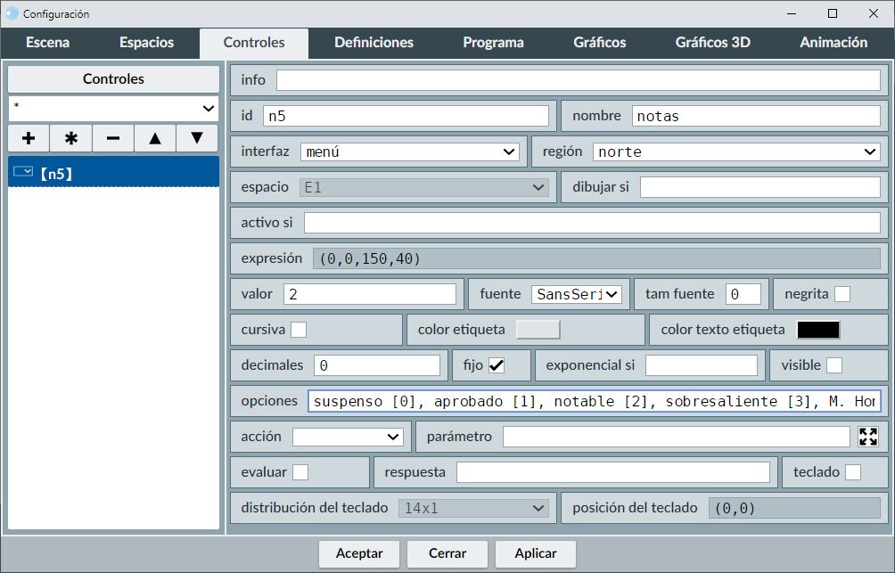Toggle the visible checkbox
The width and height of the screenshot is (895, 573).
pyautogui.click(x=833, y=365)
